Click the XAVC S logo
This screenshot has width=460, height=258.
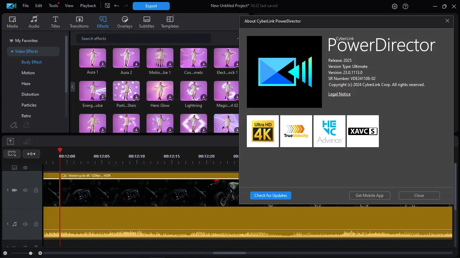(x=363, y=131)
